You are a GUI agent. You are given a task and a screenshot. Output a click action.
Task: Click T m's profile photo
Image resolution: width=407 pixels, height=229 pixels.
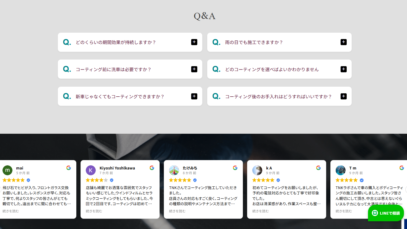pos(341,170)
